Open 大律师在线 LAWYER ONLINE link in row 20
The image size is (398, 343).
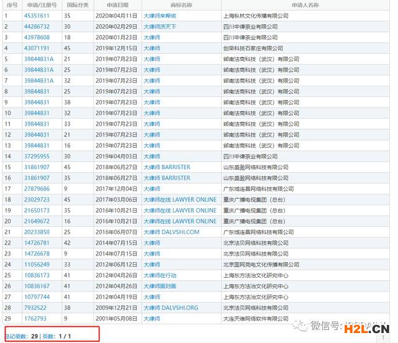(x=180, y=221)
